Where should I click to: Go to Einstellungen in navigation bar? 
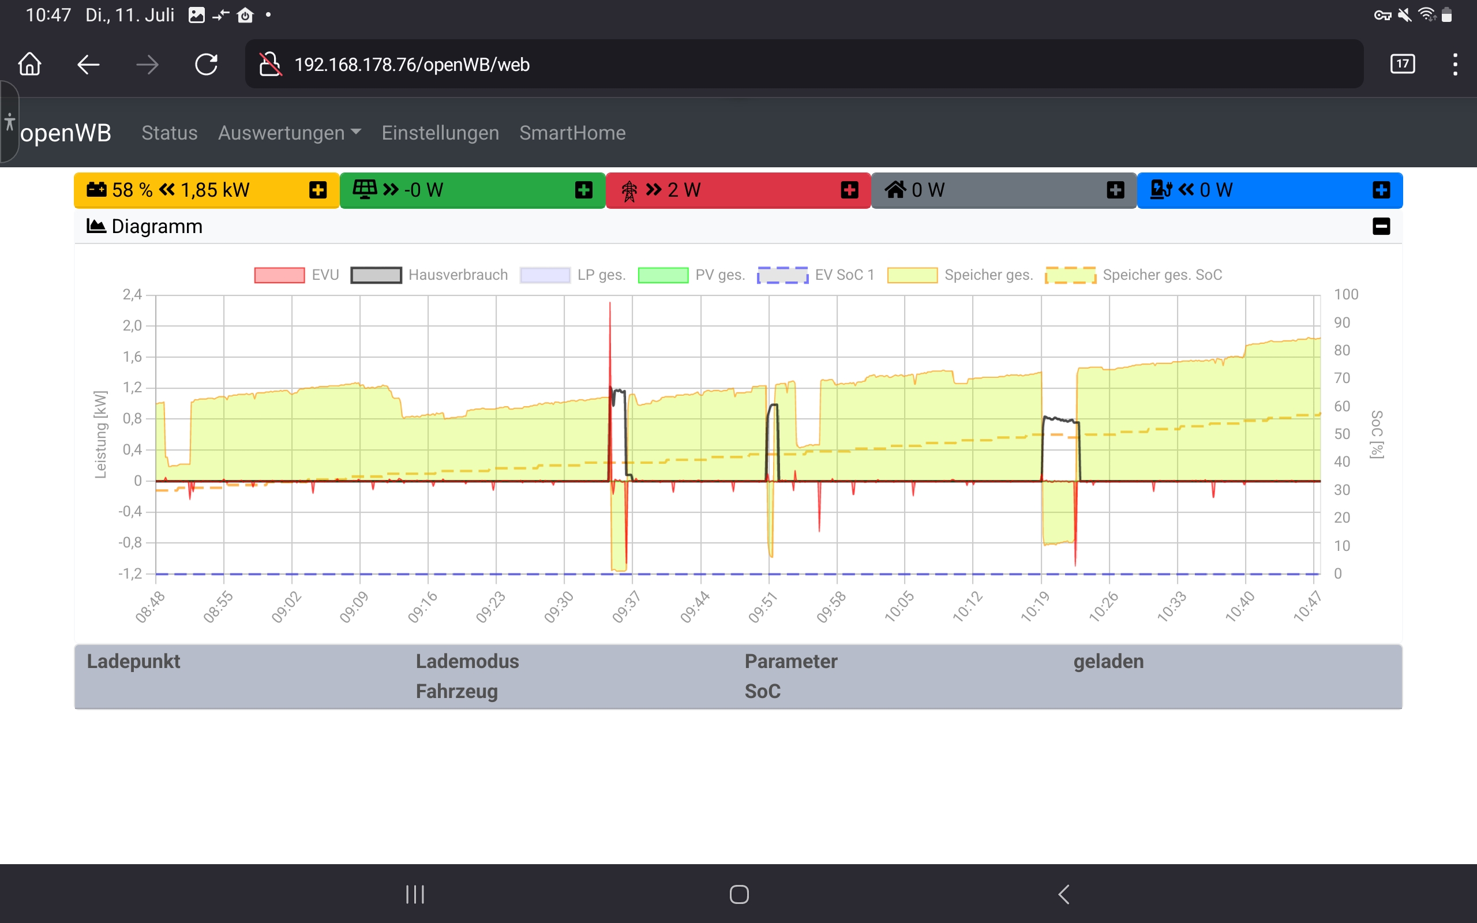[x=440, y=133]
